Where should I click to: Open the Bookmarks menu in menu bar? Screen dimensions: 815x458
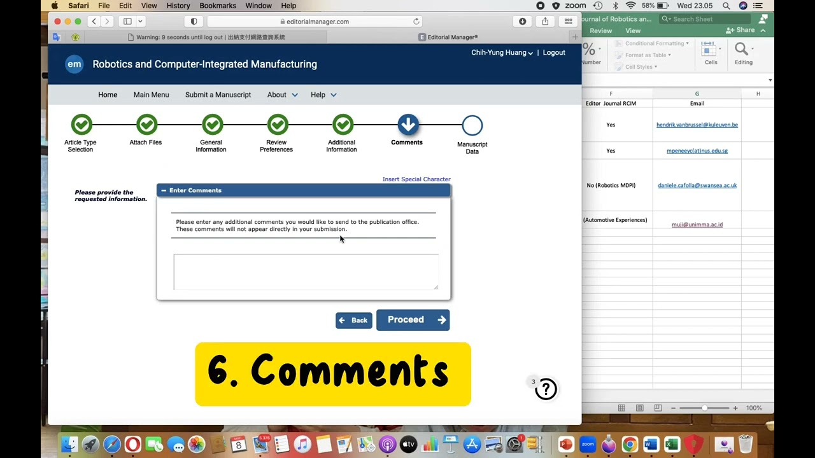tap(218, 6)
